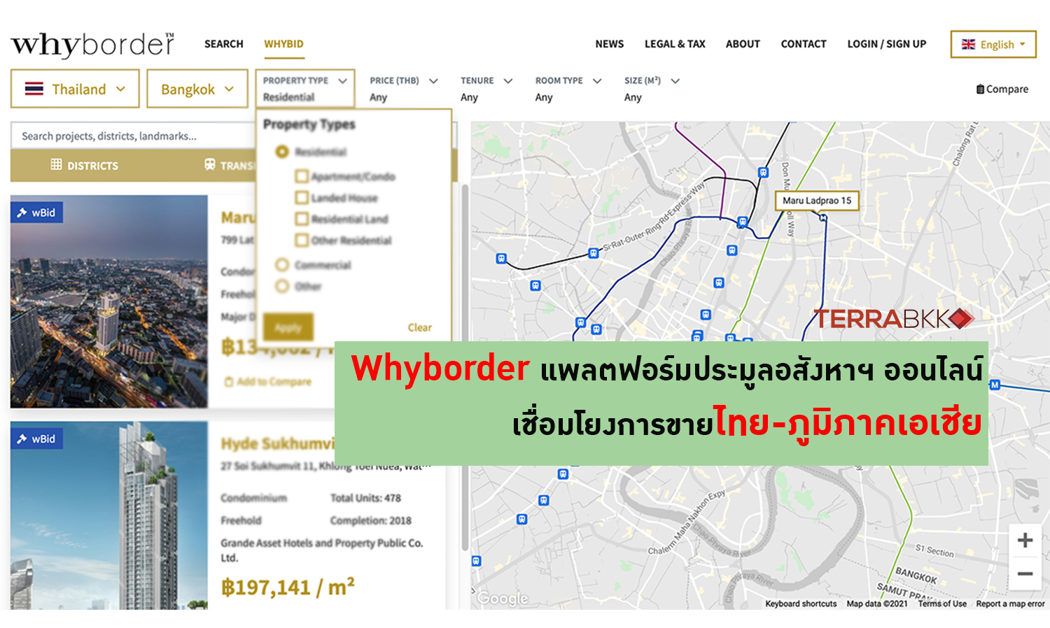The width and height of the screenshot is (1050, 628).
Task: Open the English language dropdown
Action: click(993, 44)
